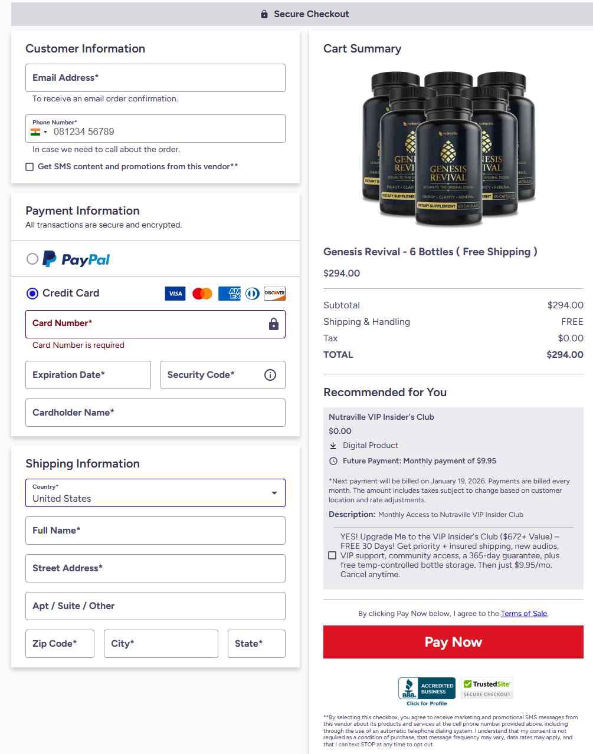
Task: Click the security code info icon
Action: click(x=270, y=375)
